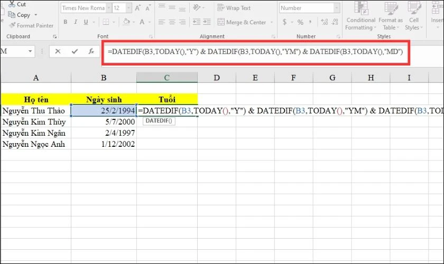Click the Cut command

coord(17,4)
